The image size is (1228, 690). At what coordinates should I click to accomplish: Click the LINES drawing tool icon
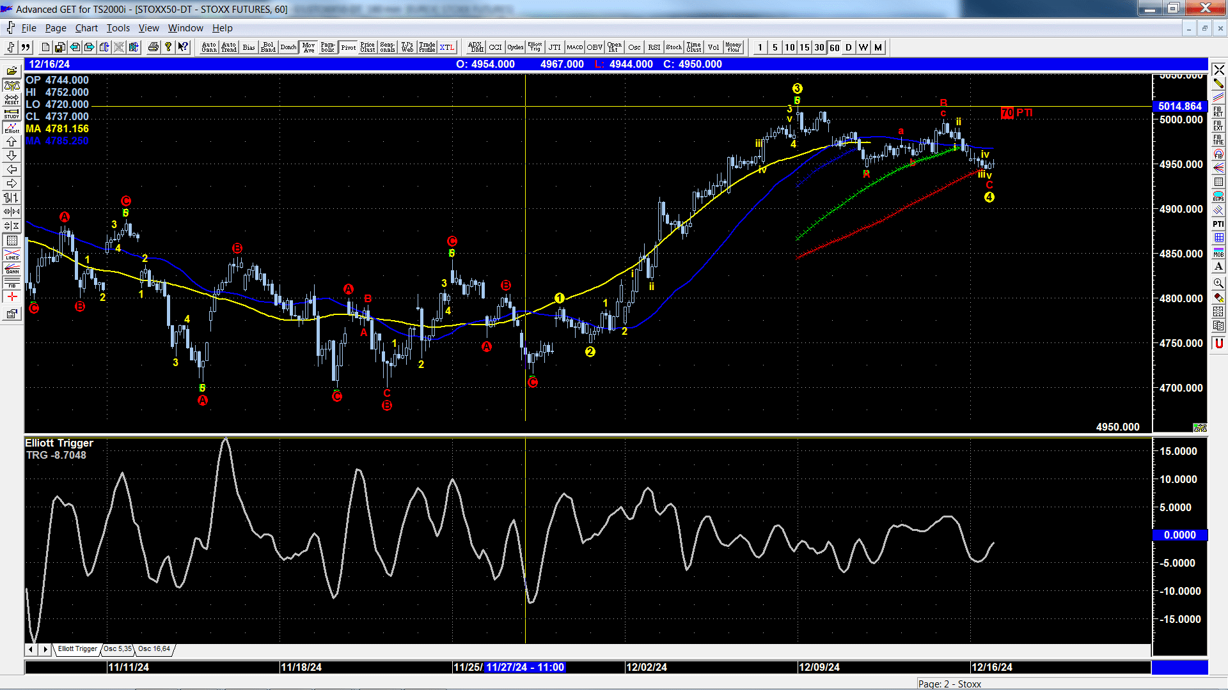pyautogui.click(x=12, y=254)
